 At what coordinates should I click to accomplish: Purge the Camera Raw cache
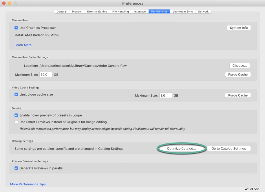[238, 74]
